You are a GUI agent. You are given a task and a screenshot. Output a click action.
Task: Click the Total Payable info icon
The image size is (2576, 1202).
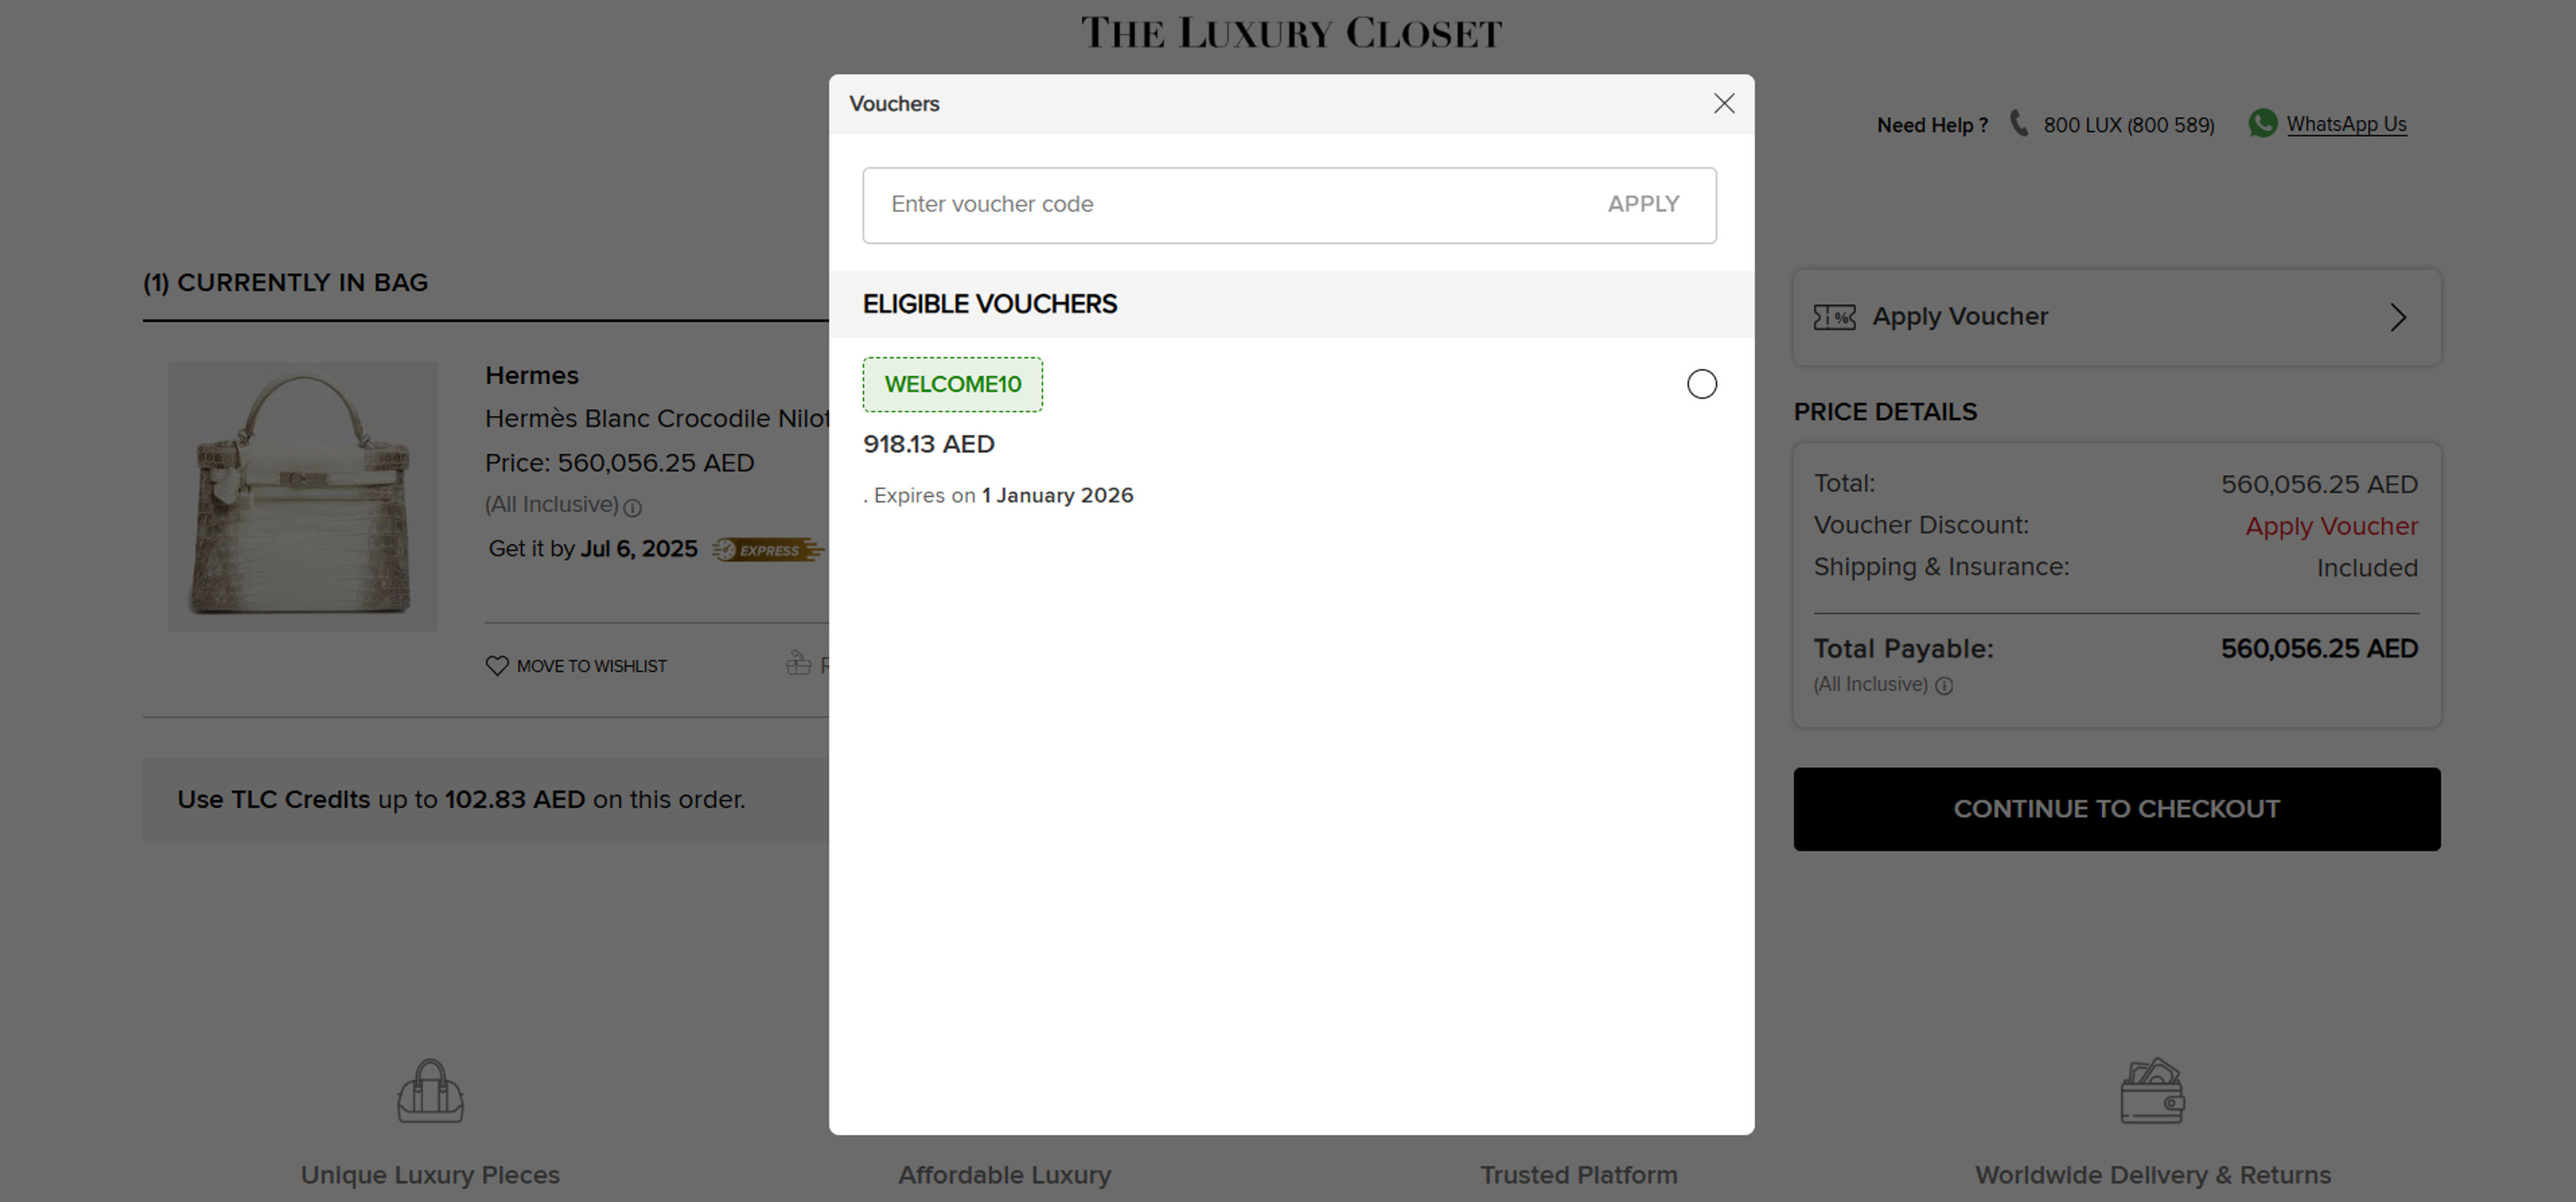pos(1943,686)
